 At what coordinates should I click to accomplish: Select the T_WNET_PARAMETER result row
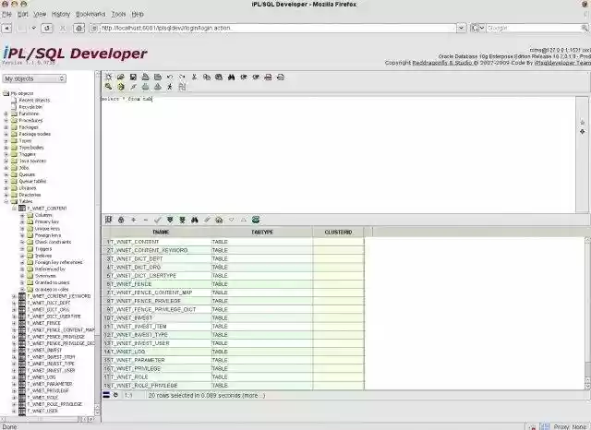(233, 360)
